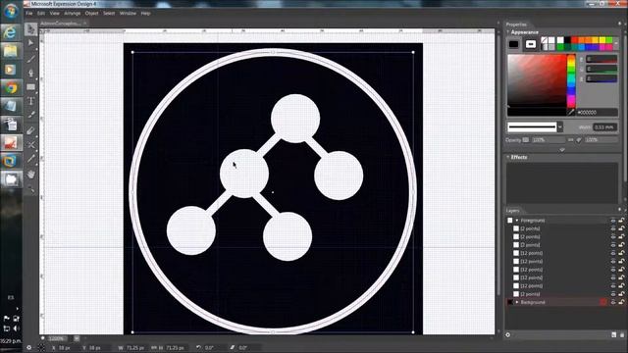This screenshot has height=353, width=628.
Task: Click the Fill color box in Appearance
Action: [x=513, y=44]
